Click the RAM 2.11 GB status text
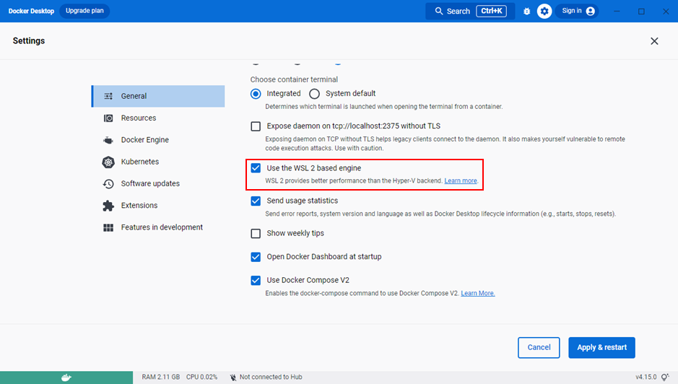678x384 pixels. tap(161, 377)
